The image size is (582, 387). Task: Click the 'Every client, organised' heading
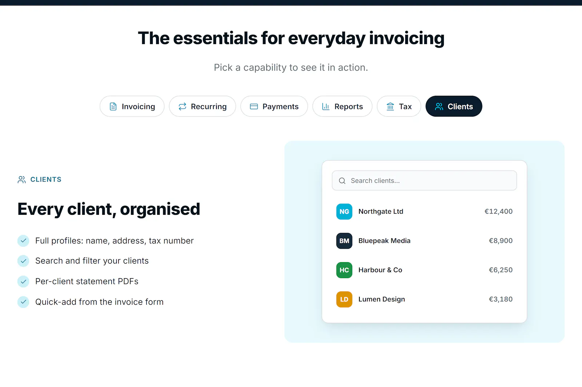[109, 209]
